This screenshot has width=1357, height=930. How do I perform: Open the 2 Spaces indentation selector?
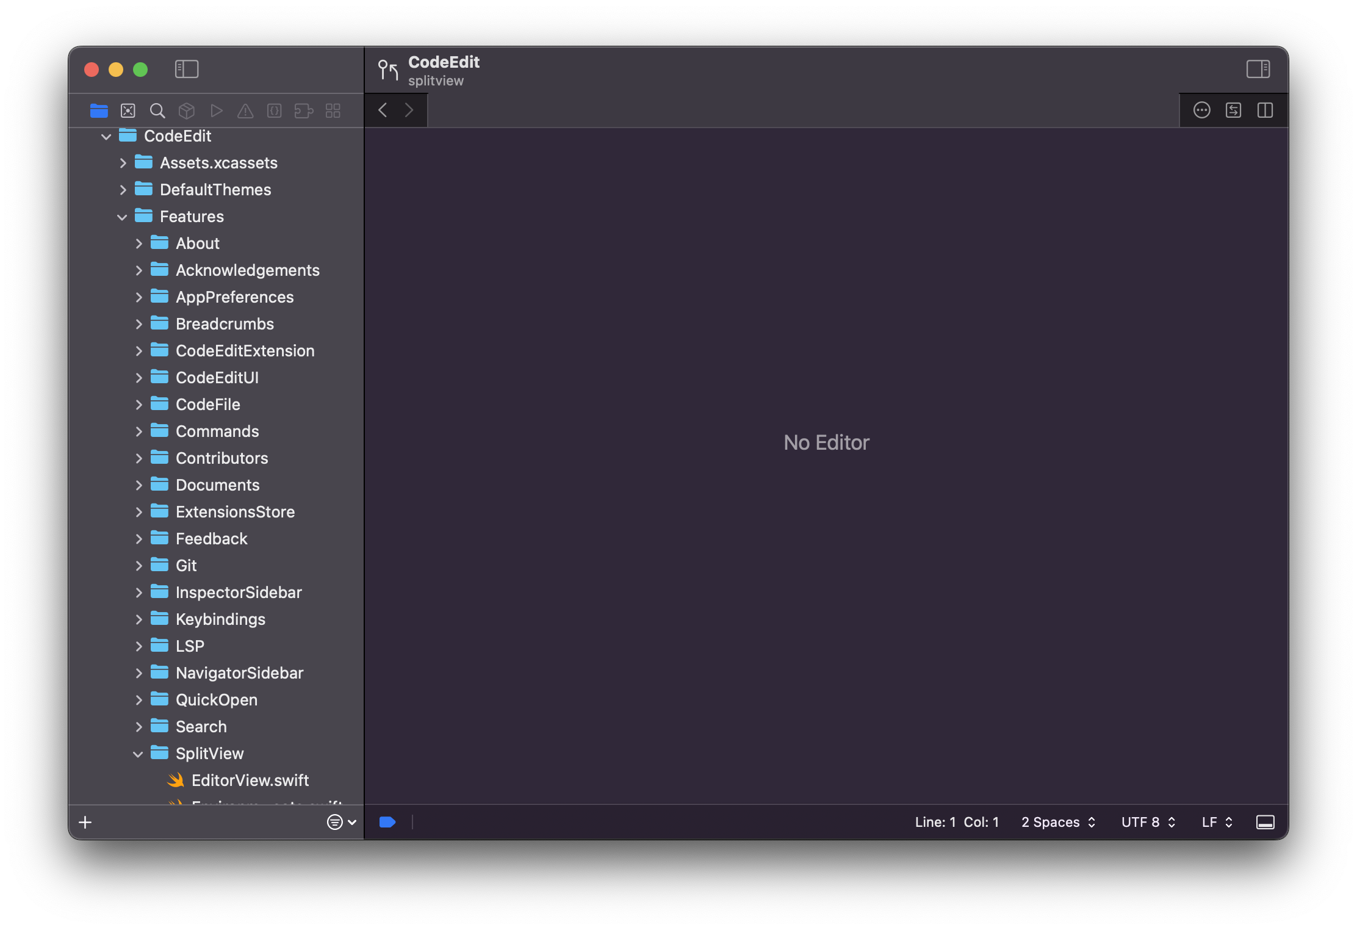point(1059,823)
